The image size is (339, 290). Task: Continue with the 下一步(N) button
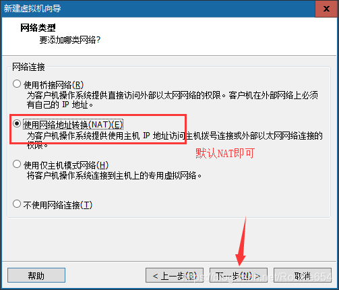click(x=239, y=275)
